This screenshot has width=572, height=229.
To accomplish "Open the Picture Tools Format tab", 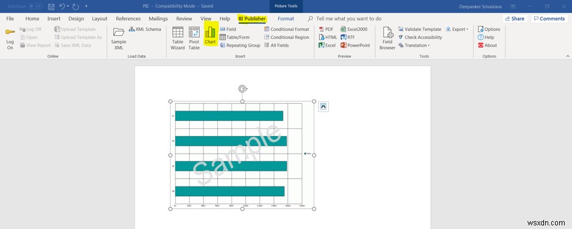I will point(286,19).
